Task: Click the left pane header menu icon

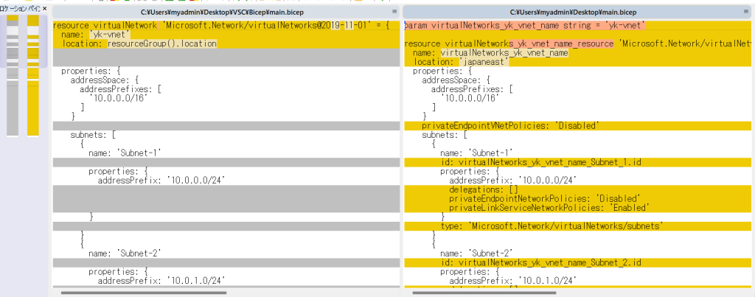Action: click(394, 12)
